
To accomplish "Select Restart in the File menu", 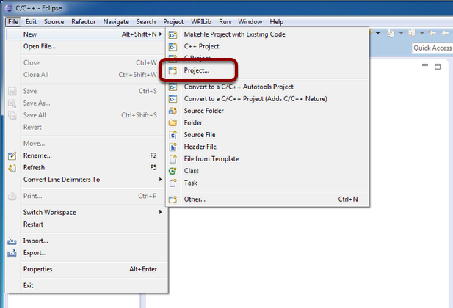I will pos(85,224).
